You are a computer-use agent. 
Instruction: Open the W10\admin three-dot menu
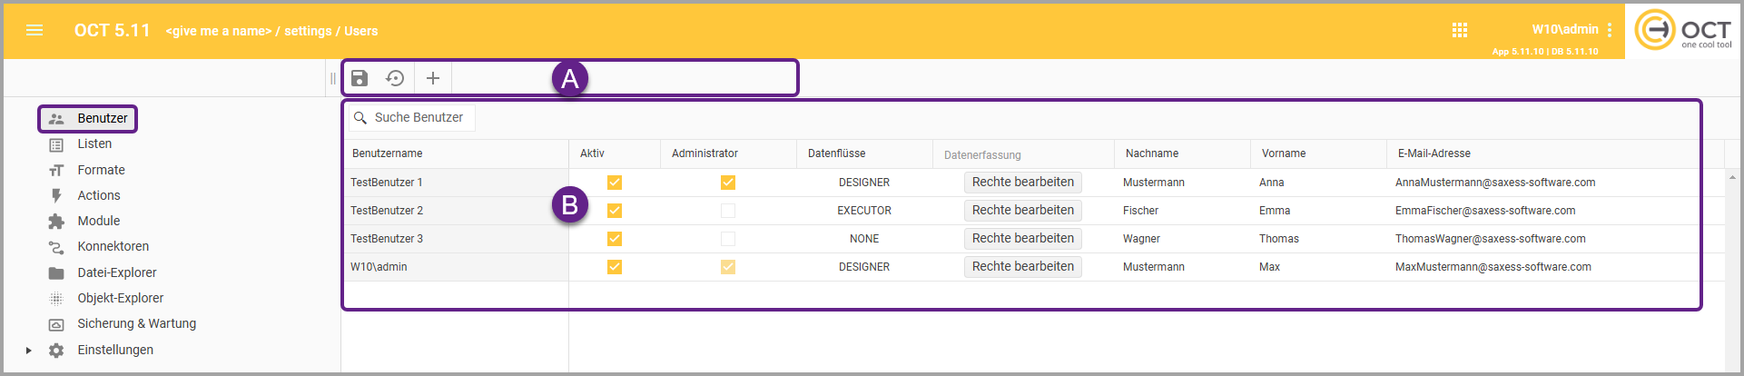tap(1610, 30)
